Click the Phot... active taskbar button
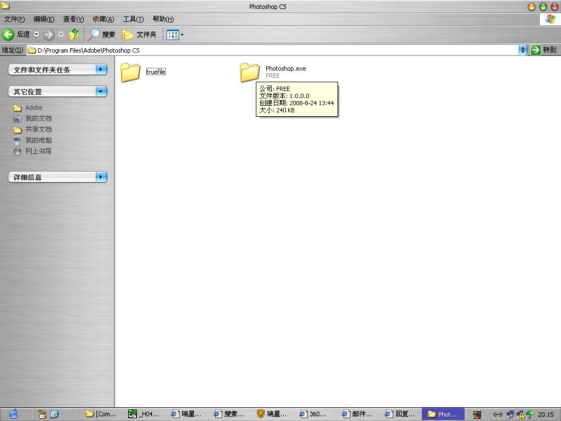The height and width of the screenshot is (421, 561). click(443, 414)
